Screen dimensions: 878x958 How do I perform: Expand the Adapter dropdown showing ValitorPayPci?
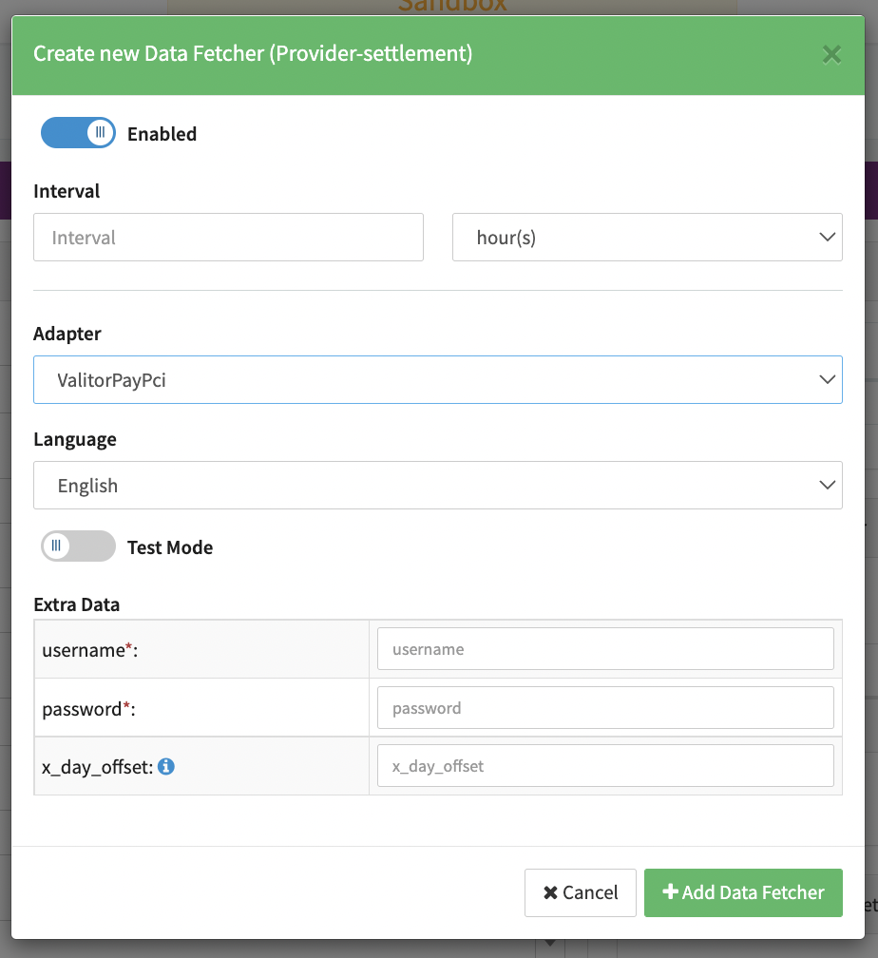tap(437, 380)
